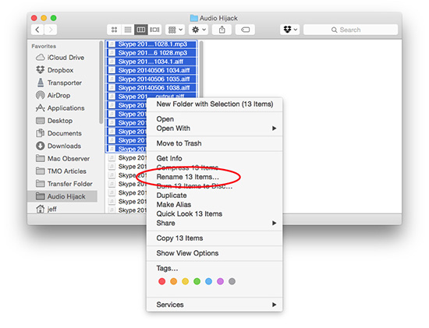Viewport: 429px width, 328px height.
Task: Switch to Cover Flow view
Action: tap(154, 30)
